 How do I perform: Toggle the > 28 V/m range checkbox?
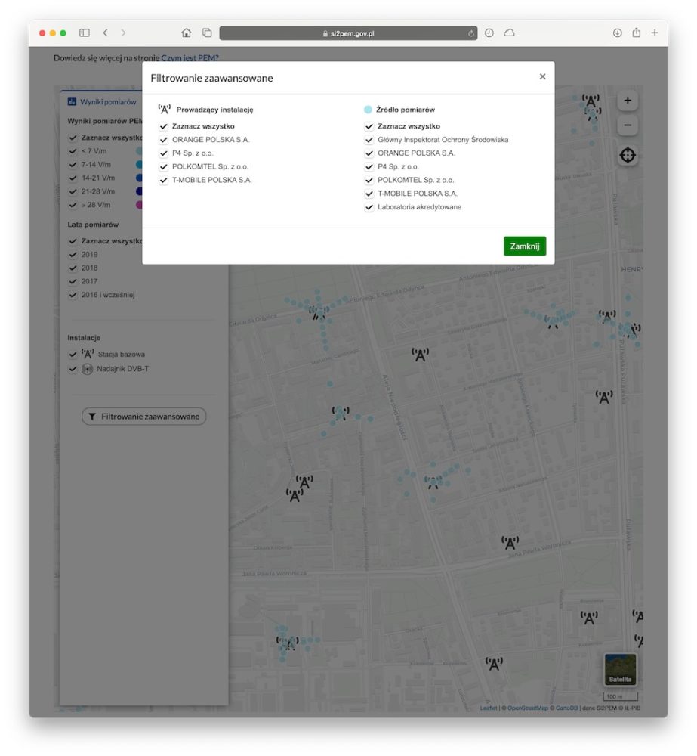72,206
